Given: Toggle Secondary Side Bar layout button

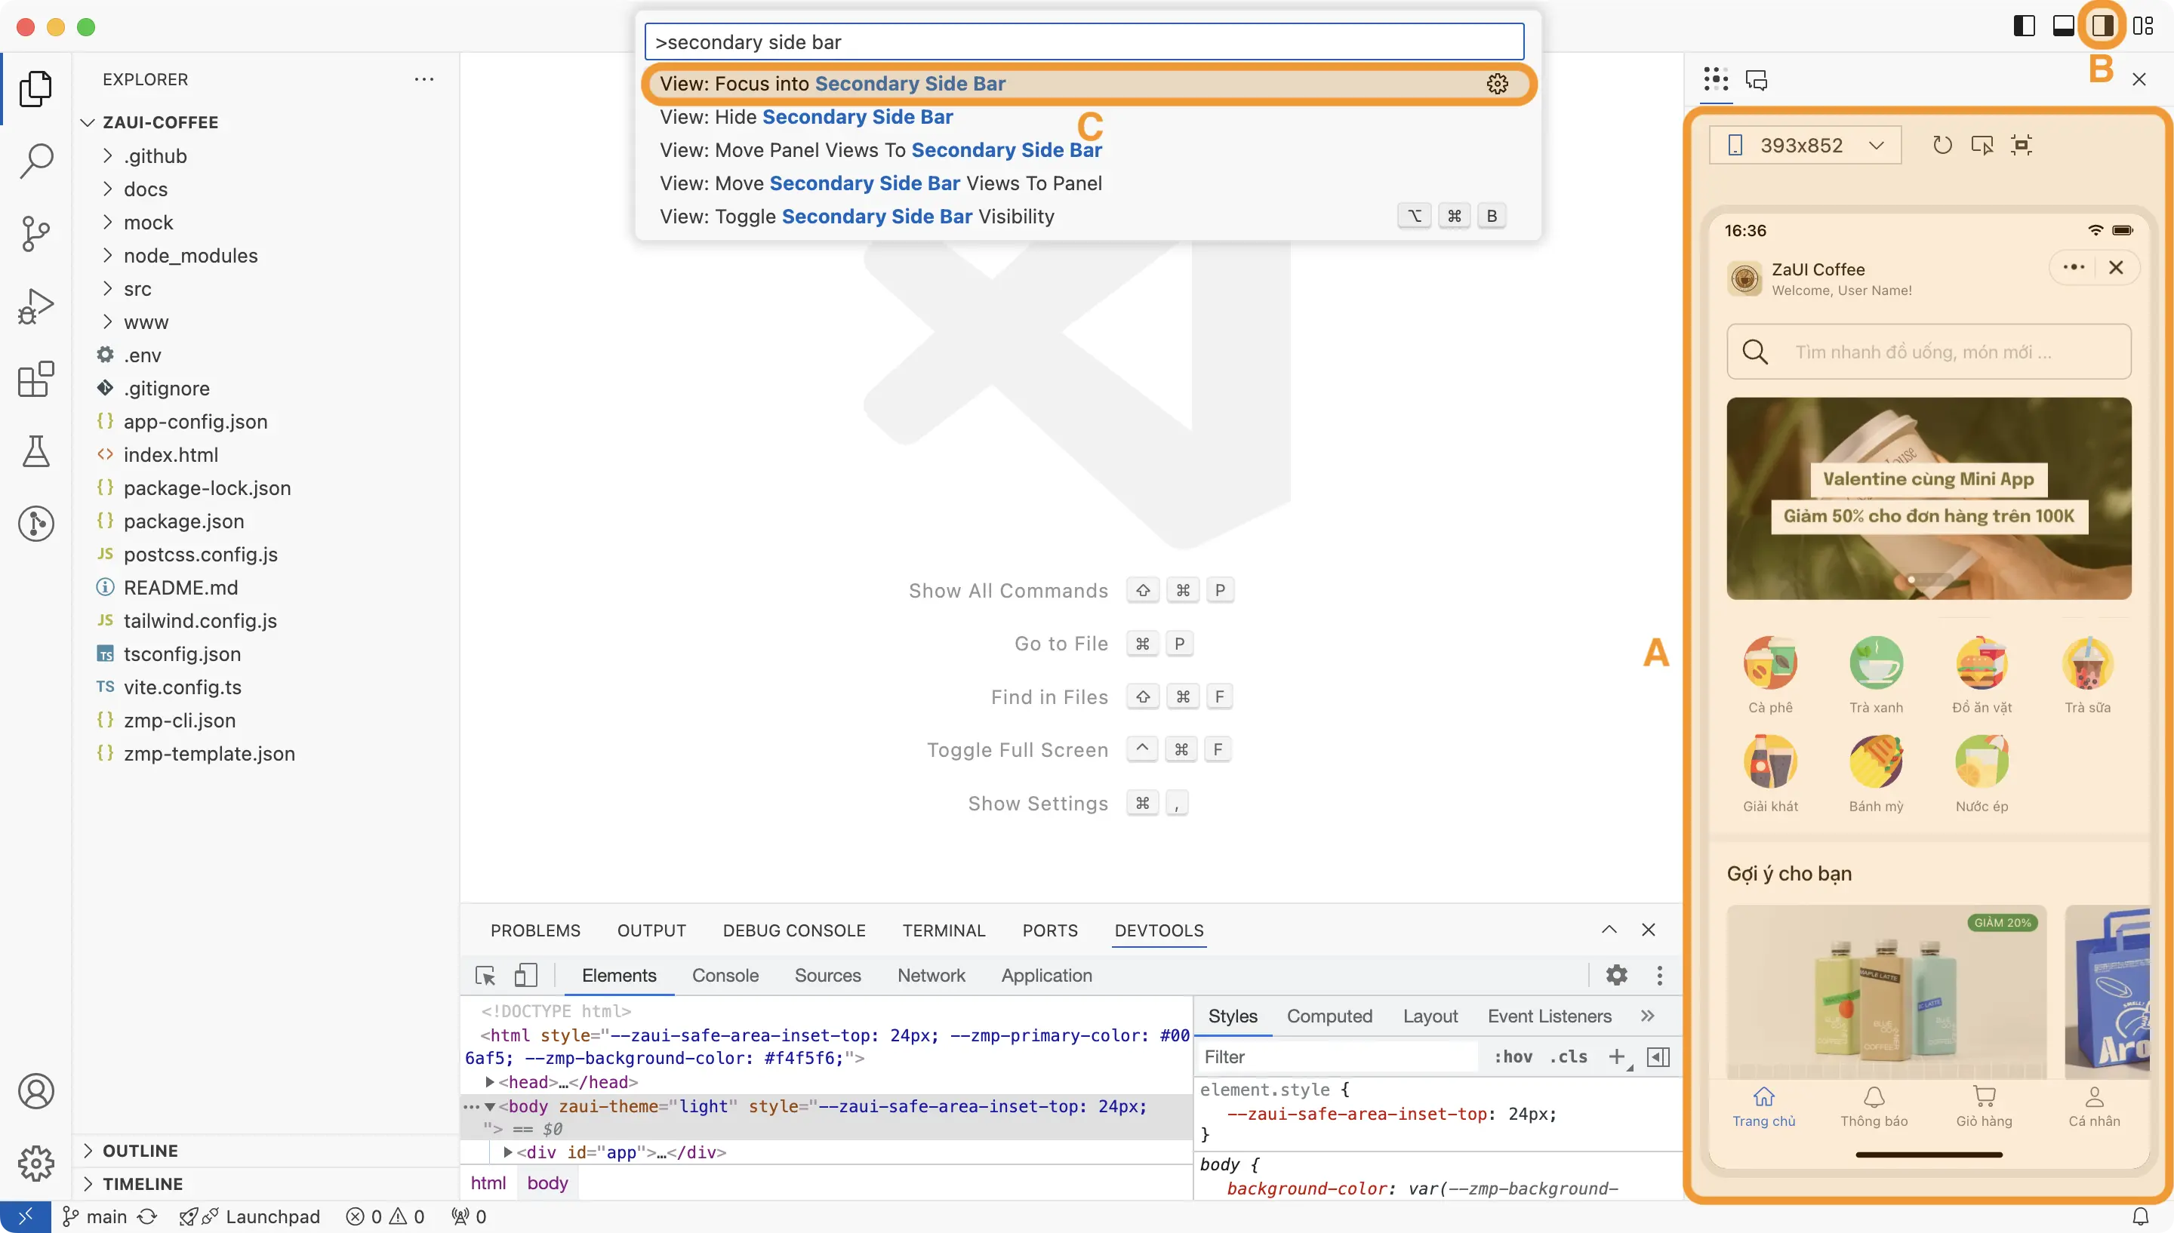Looking at the screenshot, I should point(2102,26).
